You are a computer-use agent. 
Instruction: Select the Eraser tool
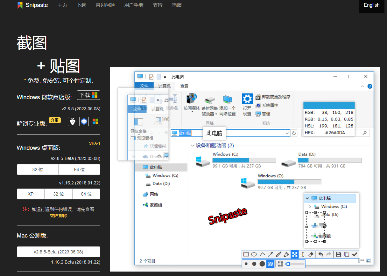pyautogui.click(x=311, y=254)
